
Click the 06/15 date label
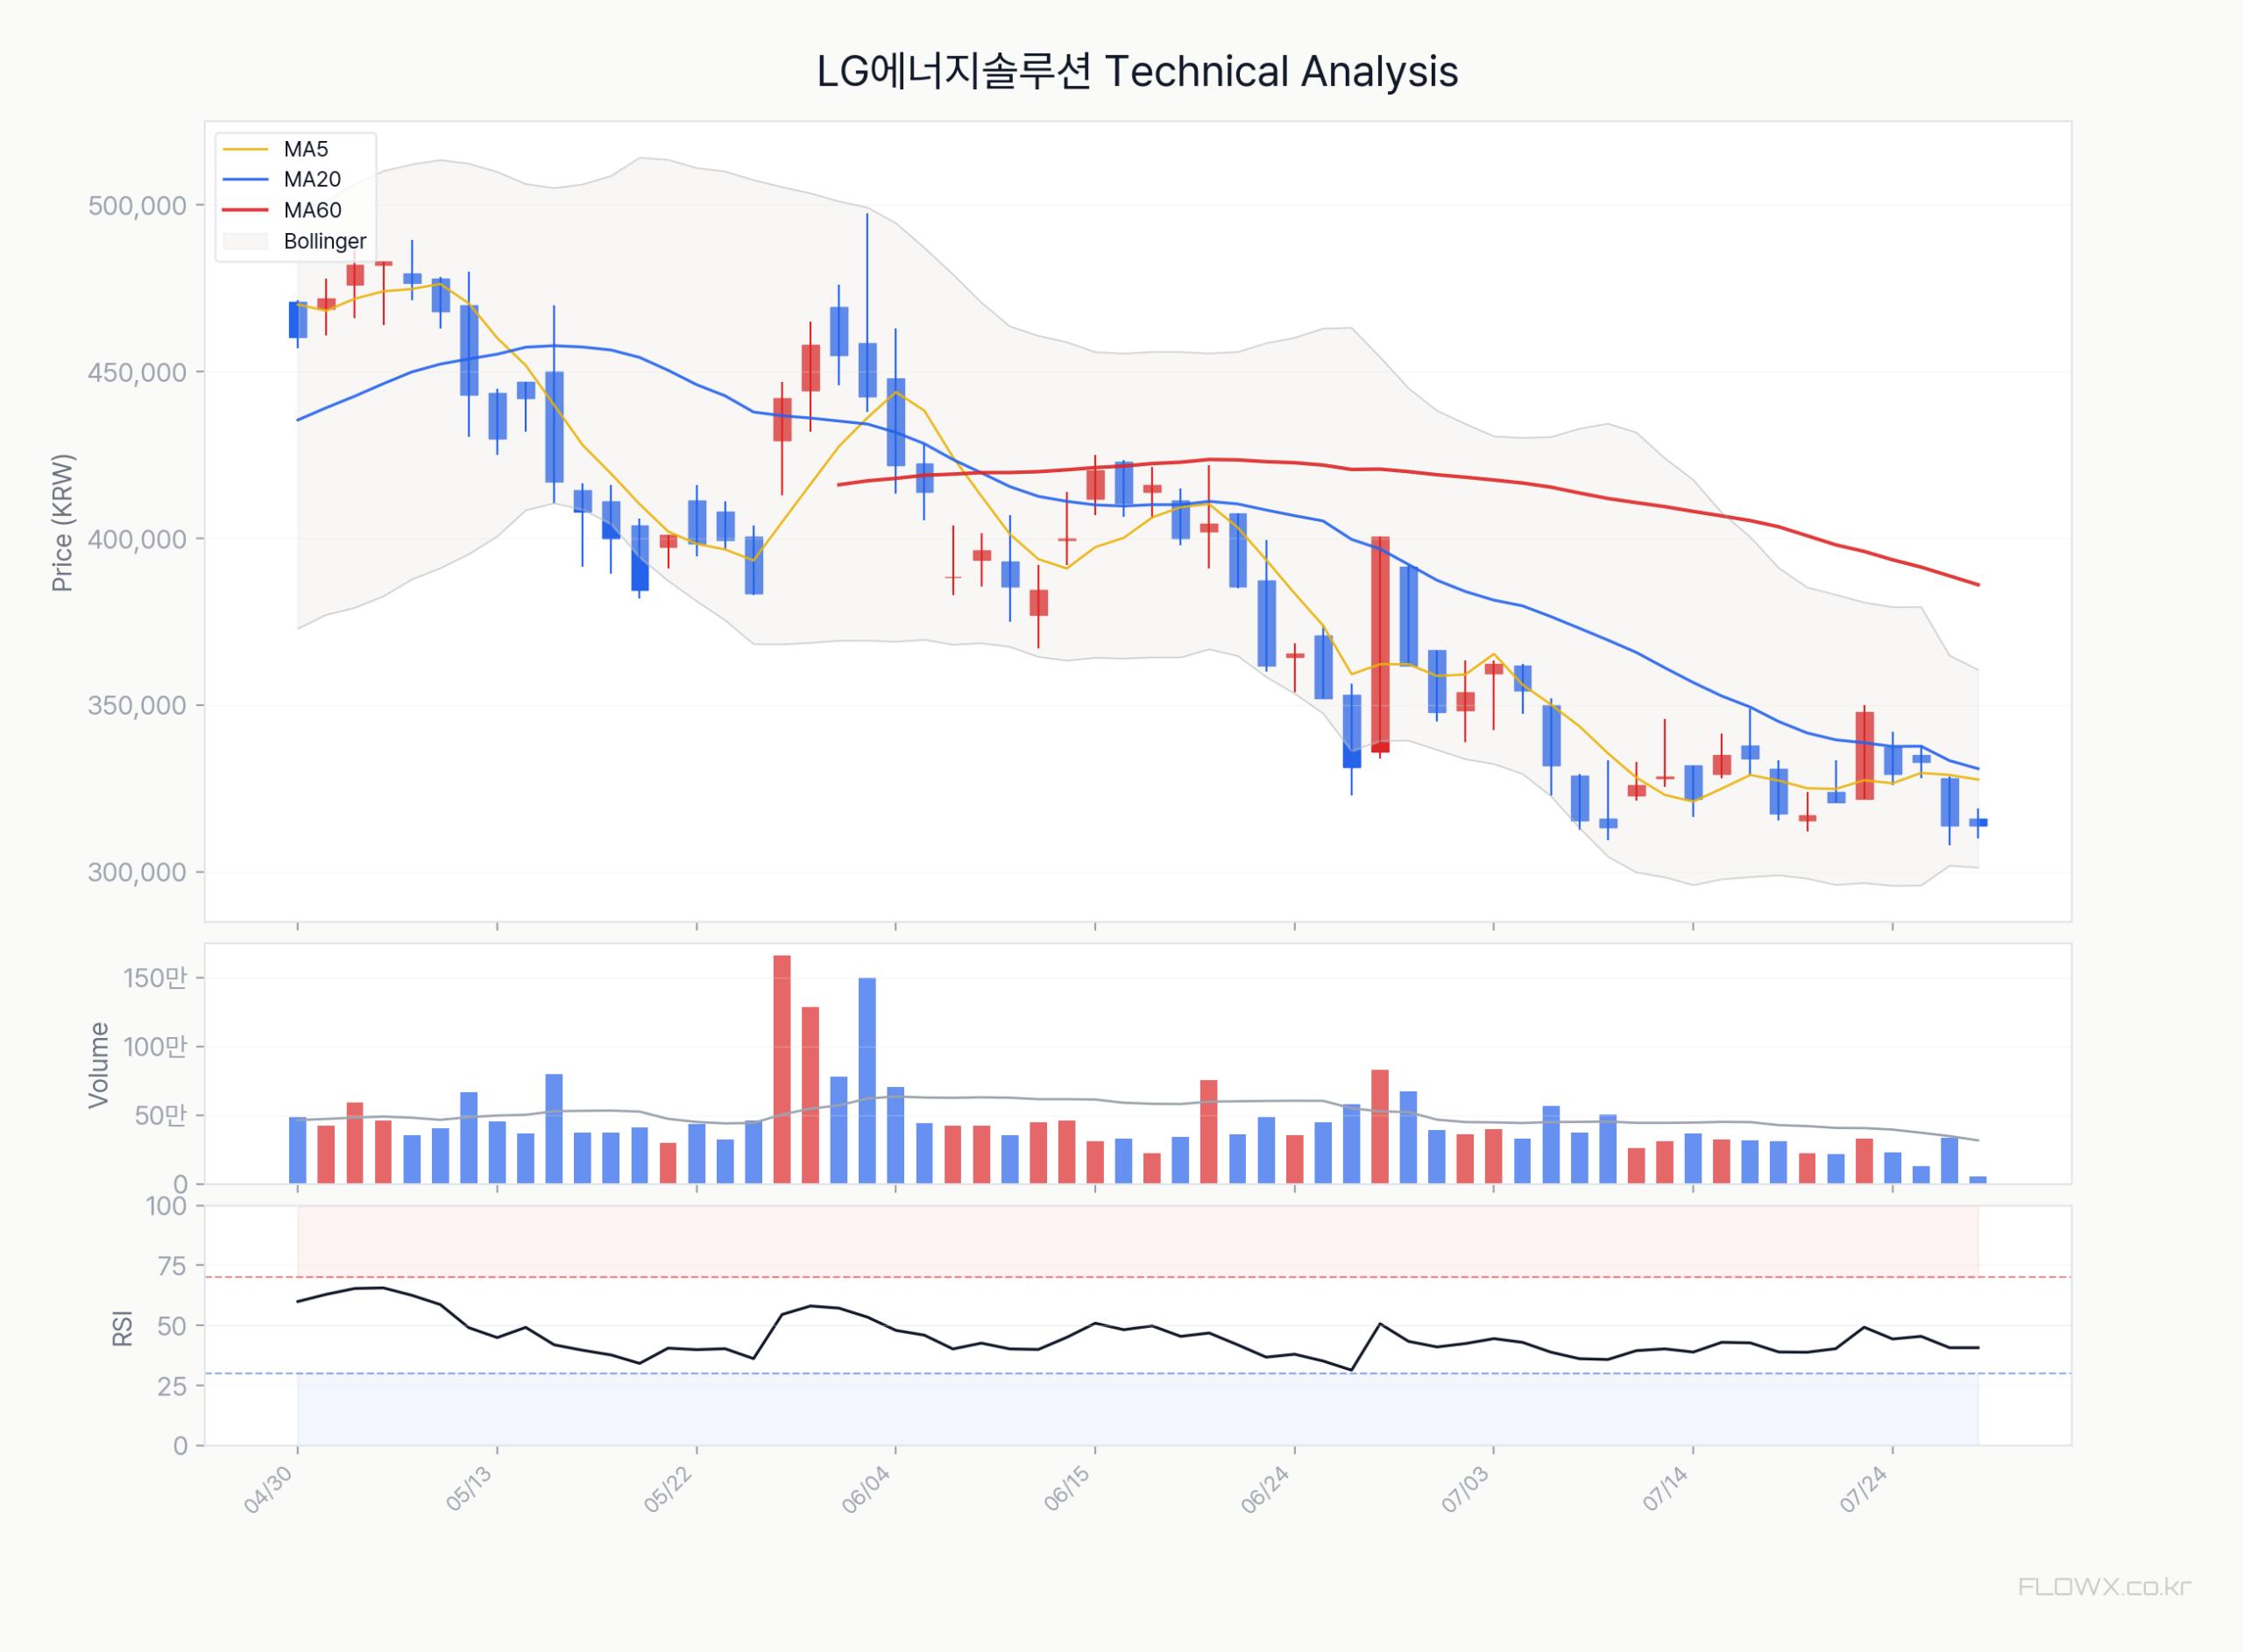1067,1489
